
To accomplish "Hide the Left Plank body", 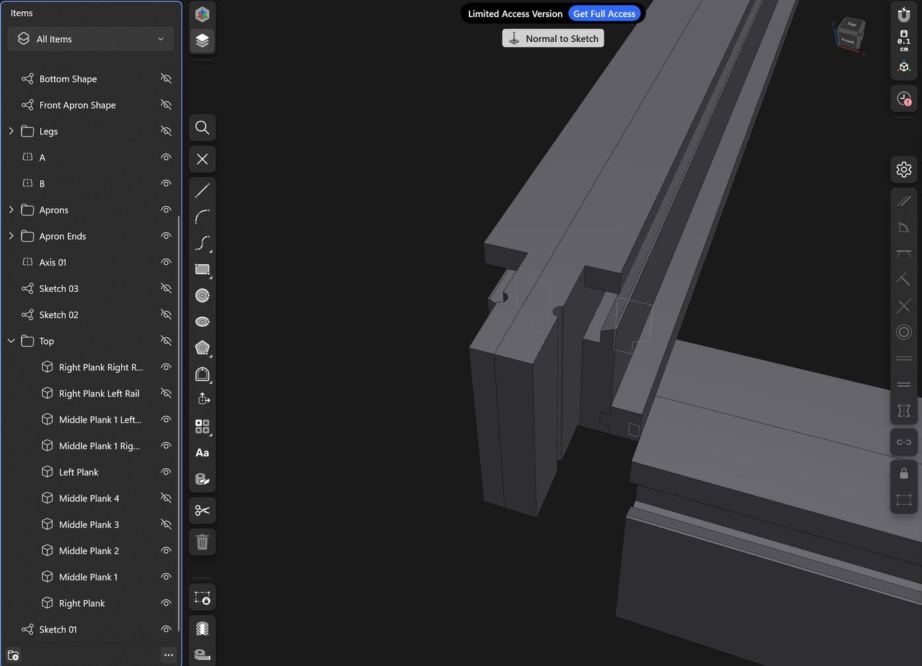I will click(x=166, y=472).
